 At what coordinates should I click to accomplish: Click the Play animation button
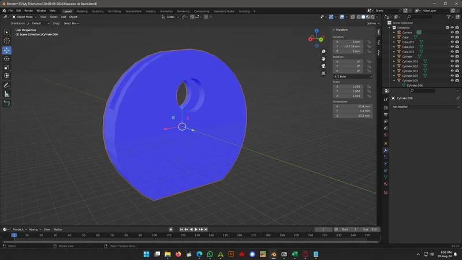[x=196, y=229]
